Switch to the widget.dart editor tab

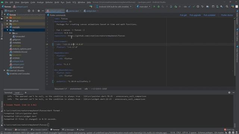91,11
